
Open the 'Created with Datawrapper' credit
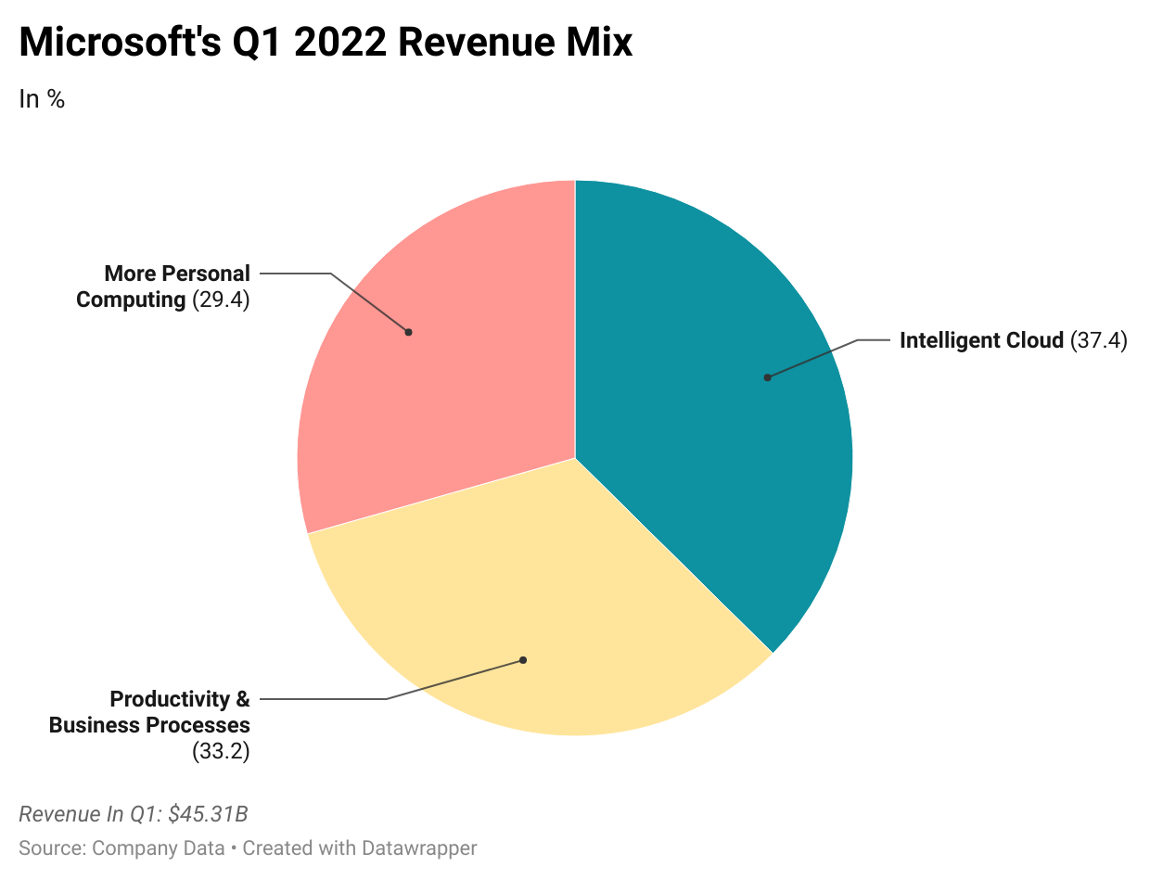[x=360, y=847]
